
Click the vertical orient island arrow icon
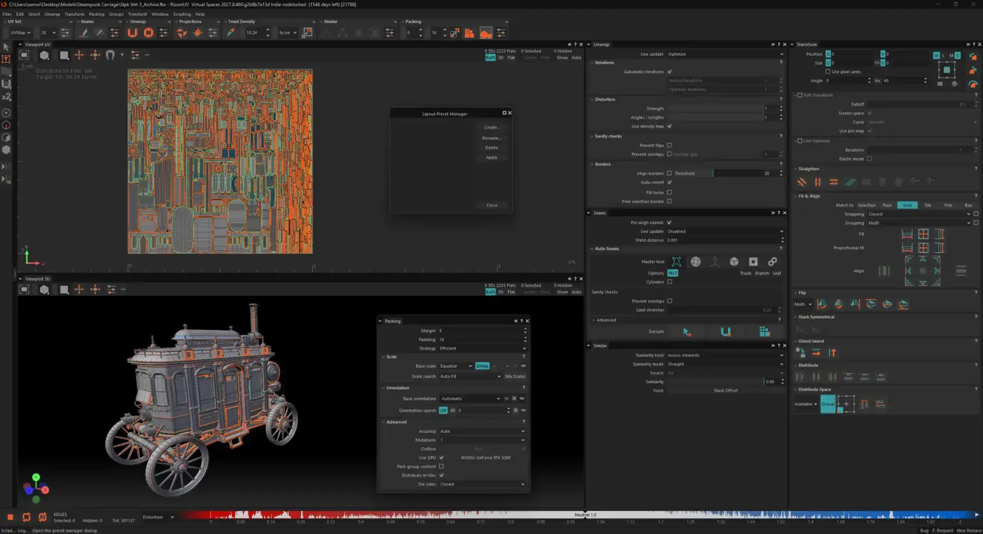tap(832, 352)
